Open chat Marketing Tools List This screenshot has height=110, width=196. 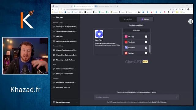pyautogui.click(x=65, y=87)
